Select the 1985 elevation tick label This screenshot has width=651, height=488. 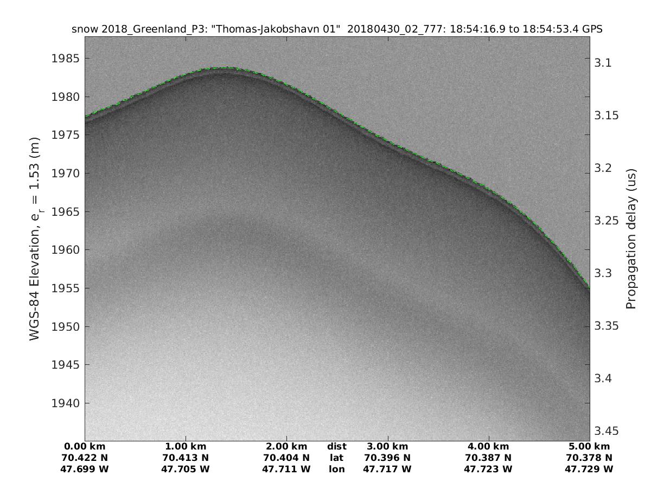click(x=65, y=59)
